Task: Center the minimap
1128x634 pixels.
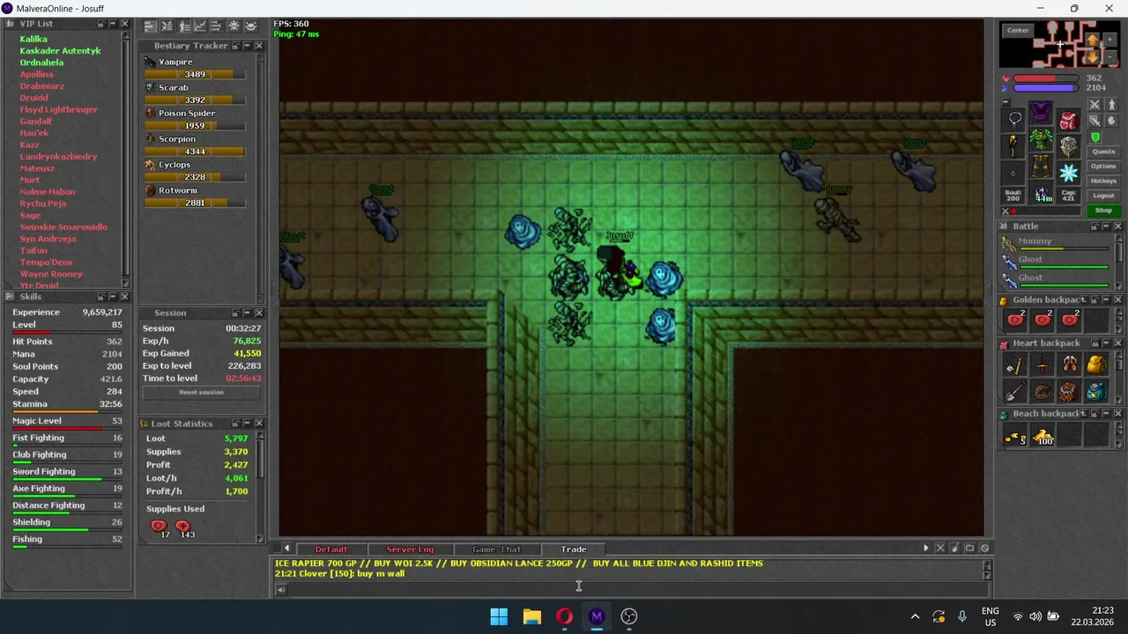Action: click(1018, 30)
